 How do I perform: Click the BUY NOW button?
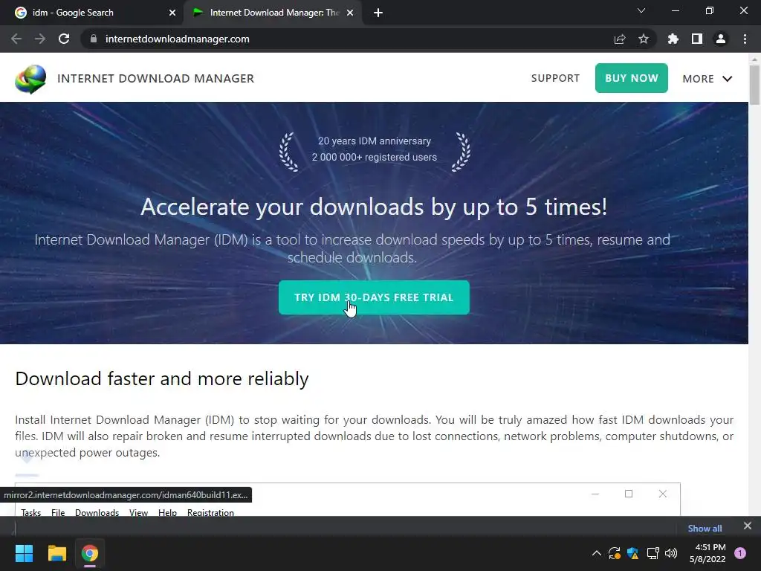coord(632,78)
